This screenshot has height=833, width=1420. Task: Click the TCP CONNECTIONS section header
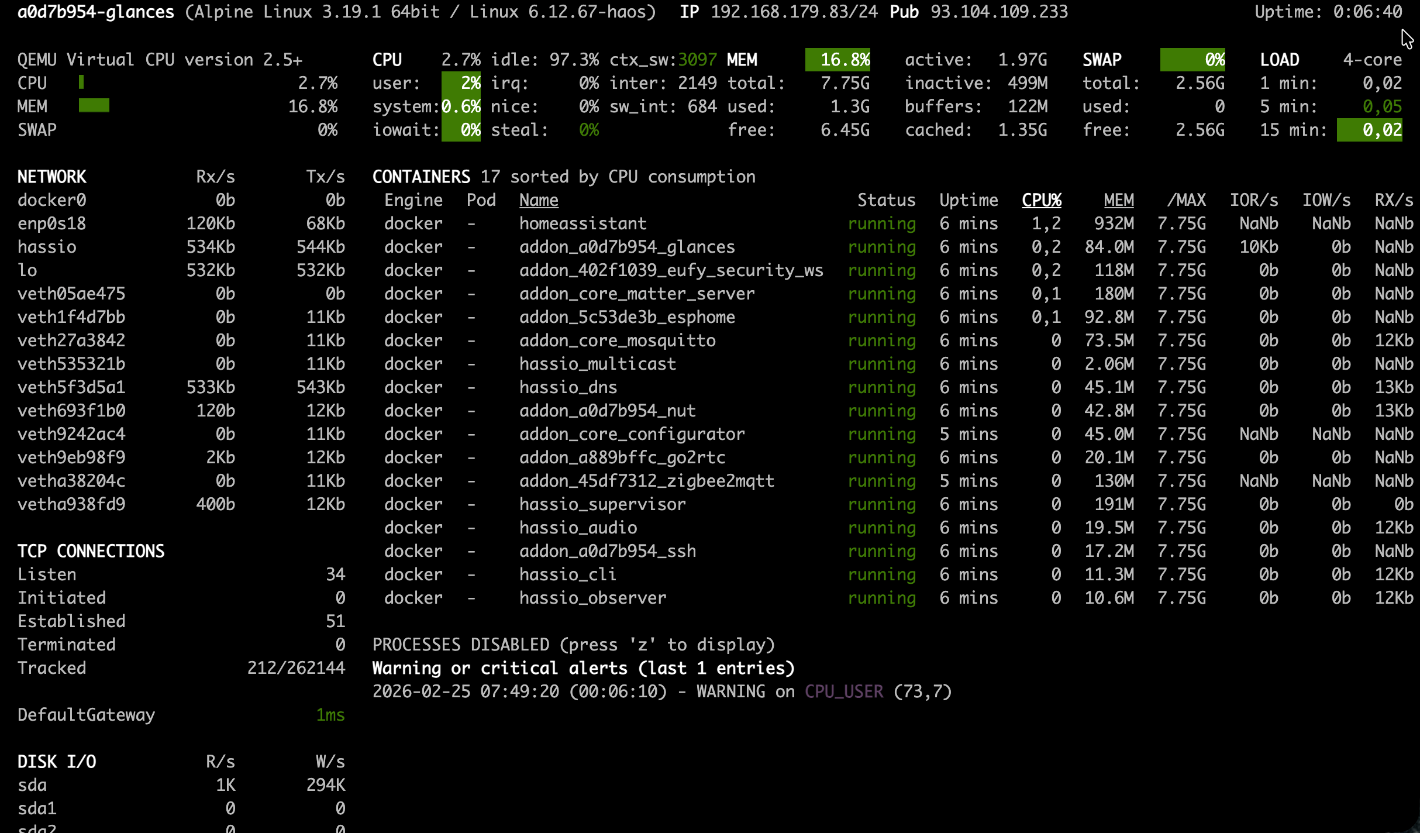coord(91,551)
